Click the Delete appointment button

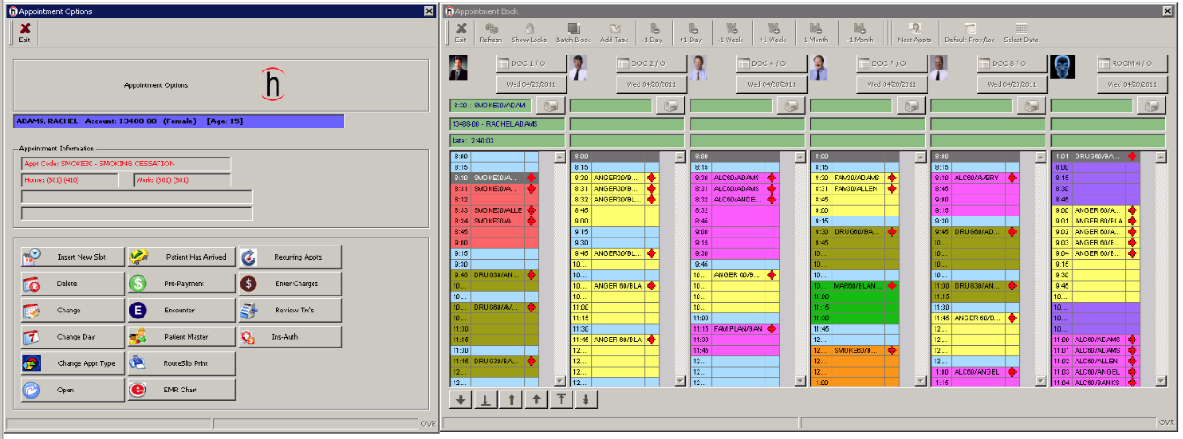[x=73, y=283]
